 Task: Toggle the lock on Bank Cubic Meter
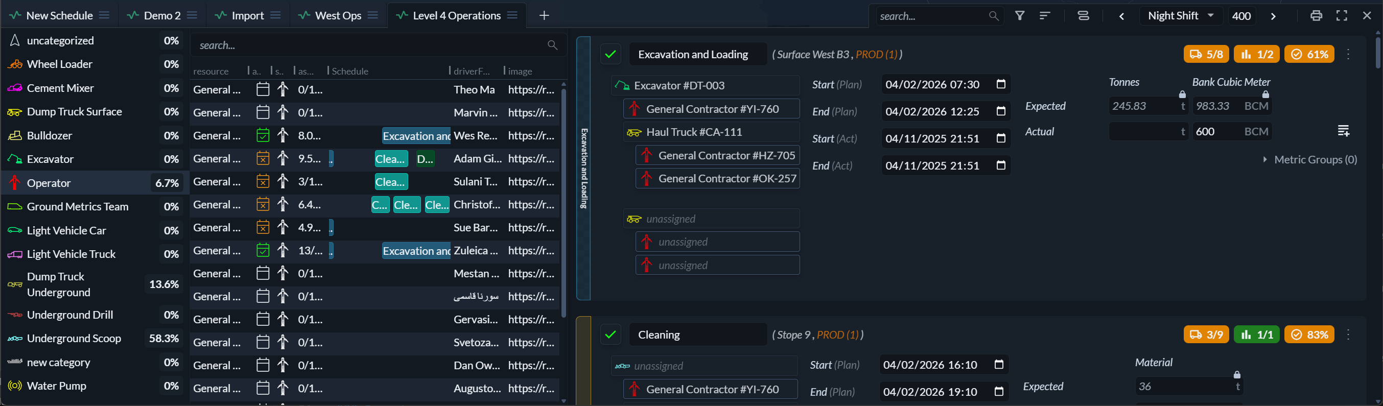coord(1265,94)
